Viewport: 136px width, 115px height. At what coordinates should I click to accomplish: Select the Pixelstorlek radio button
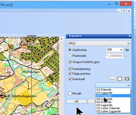[70, 56]
